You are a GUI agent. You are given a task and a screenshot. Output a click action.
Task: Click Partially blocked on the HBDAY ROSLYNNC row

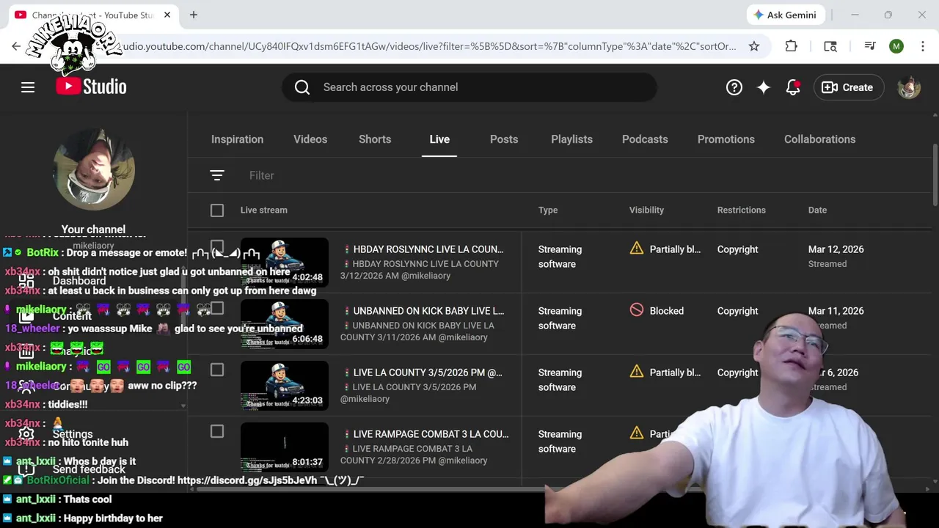[x=675, y=249]
